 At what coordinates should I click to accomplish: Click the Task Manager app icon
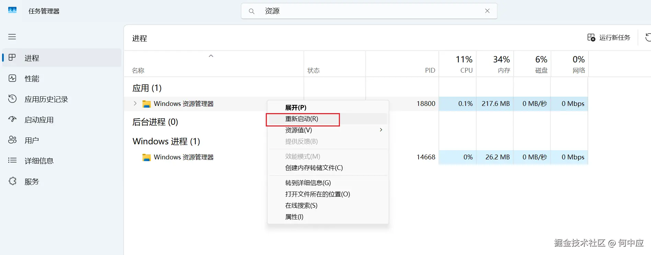click(12, 10)
